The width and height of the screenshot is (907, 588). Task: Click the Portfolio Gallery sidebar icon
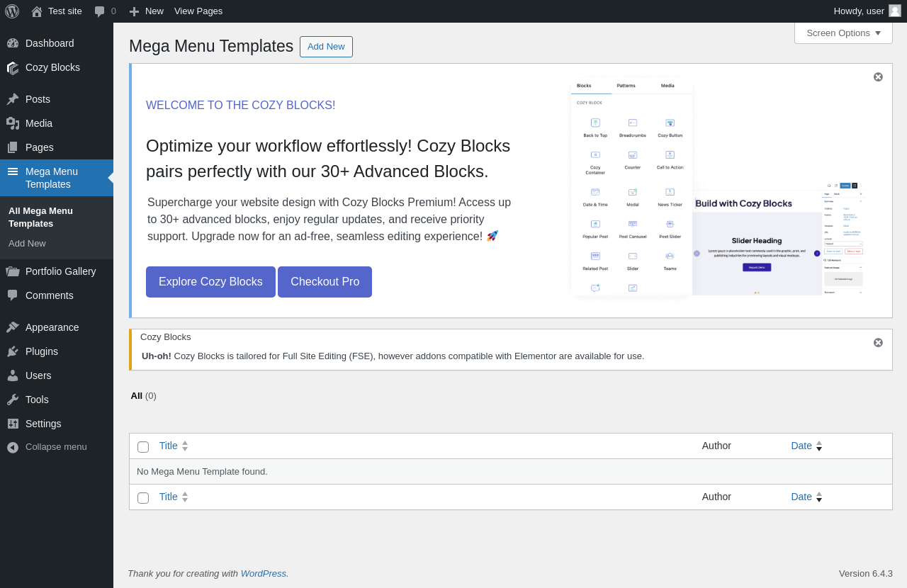click(13, 271)
